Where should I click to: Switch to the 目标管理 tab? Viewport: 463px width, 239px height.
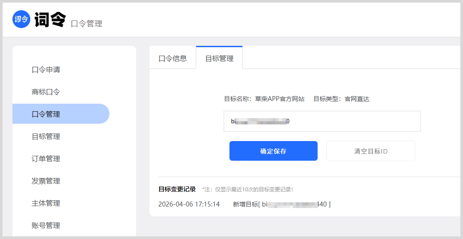219,58
